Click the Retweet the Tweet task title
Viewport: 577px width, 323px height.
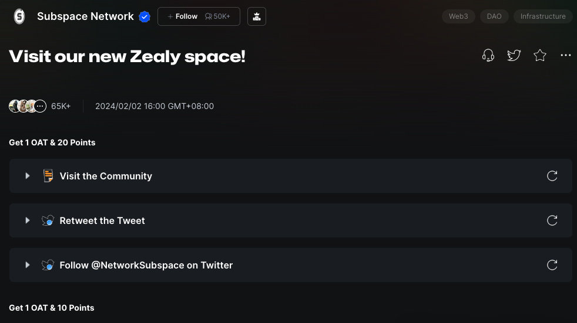click(102, 220)
